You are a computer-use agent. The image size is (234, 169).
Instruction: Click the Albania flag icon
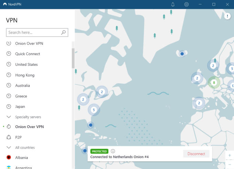point(9,158)
